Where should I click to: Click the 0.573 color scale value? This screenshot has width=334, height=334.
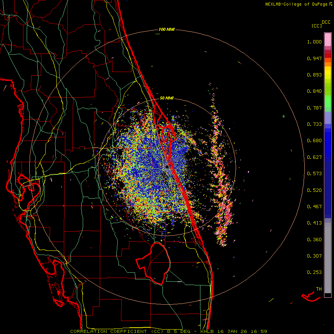[314, 174]
